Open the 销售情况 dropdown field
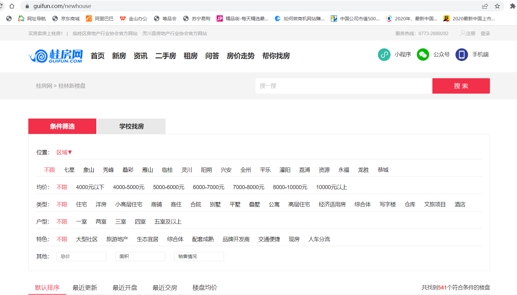Viewport: 517px width, 295px height. tap(199, 257)
